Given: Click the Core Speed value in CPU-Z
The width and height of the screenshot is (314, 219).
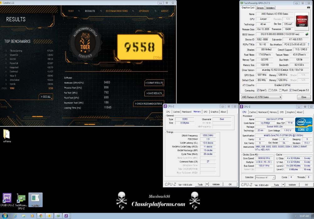Looking at the screenshot, I should pyautogui.click(x=264, y=158).
